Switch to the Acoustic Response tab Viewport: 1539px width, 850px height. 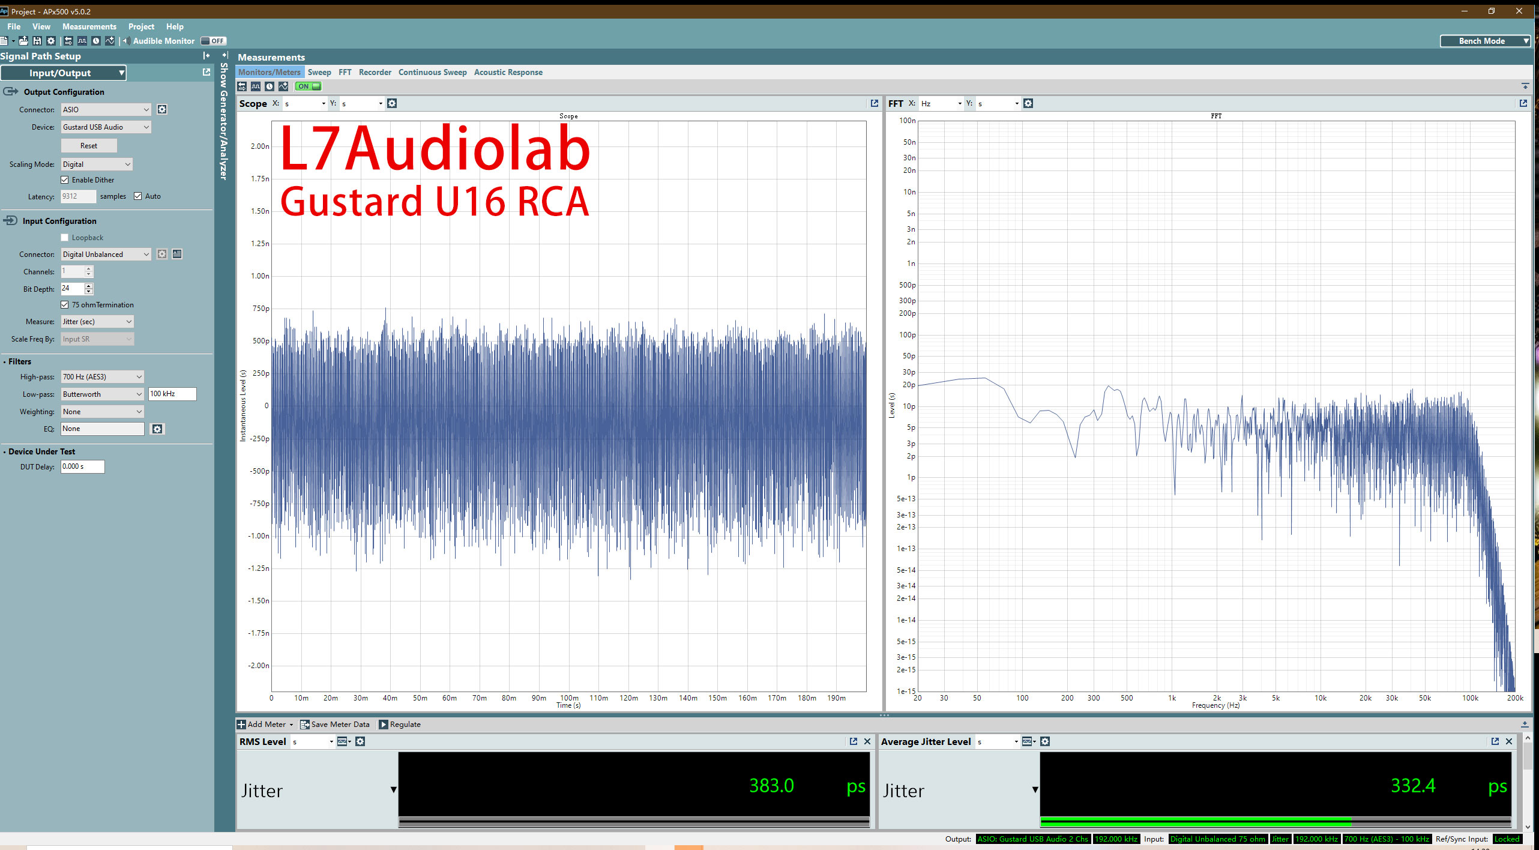tap(508, 72)
